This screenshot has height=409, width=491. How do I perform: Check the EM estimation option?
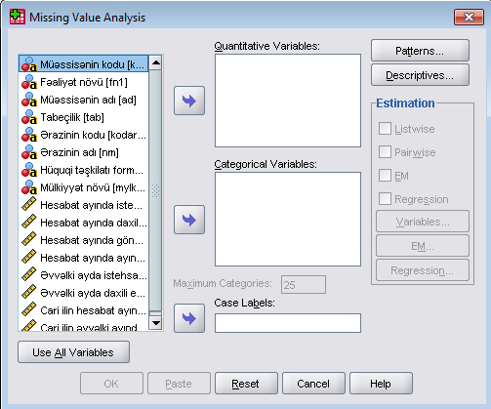pos(385,176)
